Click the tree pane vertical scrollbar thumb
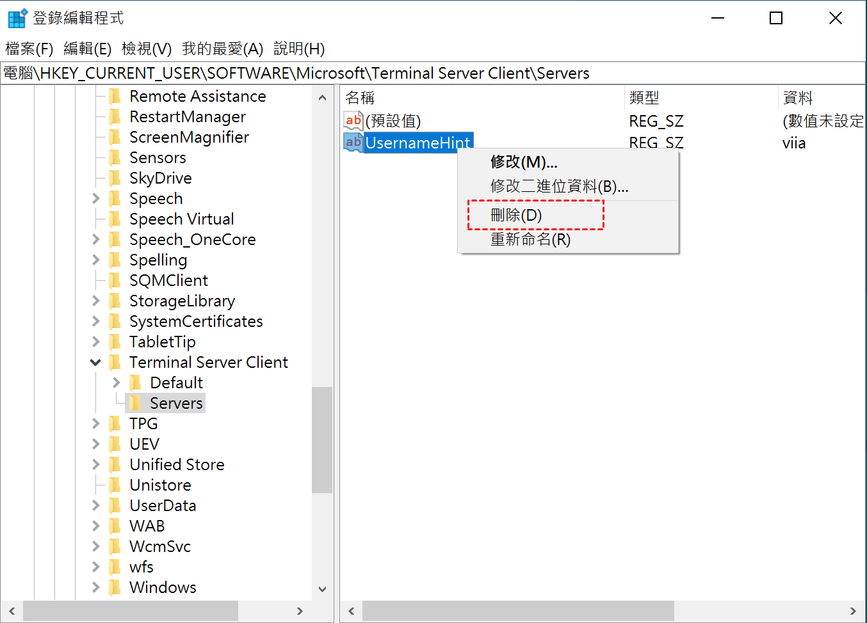 coord(322,440)
